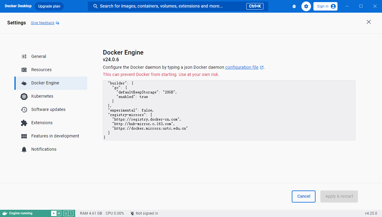382x217 pixels.
Task: Click the not signed in plug icon
Action: (132, 213)
